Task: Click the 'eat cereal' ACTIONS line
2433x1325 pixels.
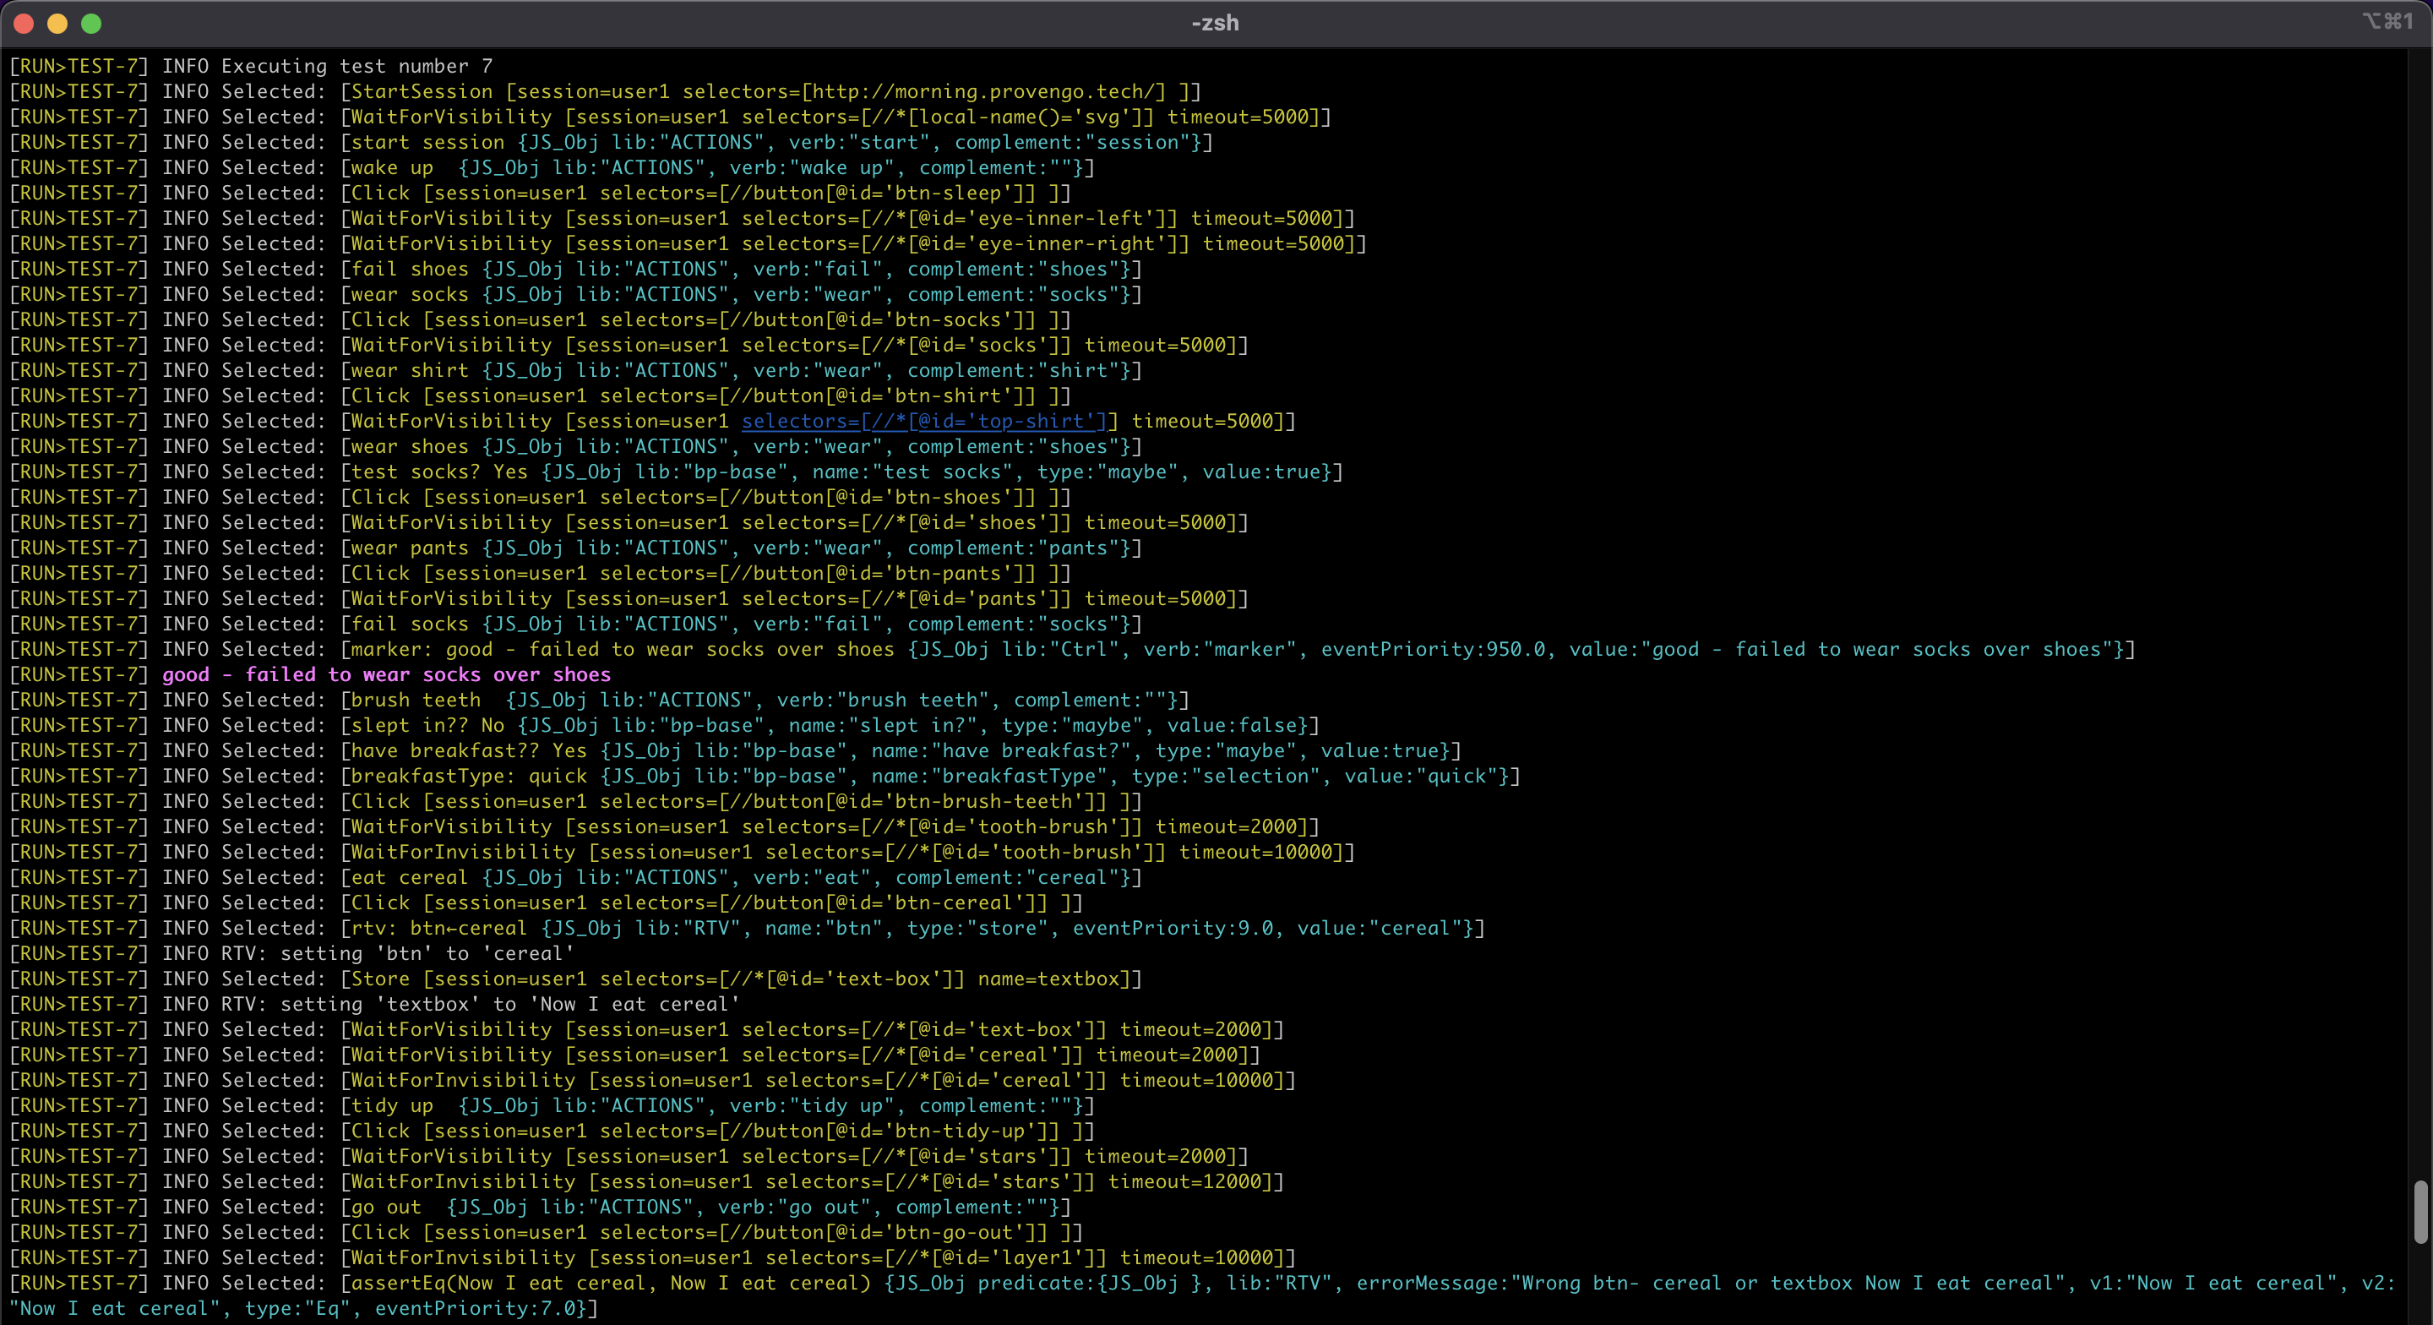Action: point(576,878)
